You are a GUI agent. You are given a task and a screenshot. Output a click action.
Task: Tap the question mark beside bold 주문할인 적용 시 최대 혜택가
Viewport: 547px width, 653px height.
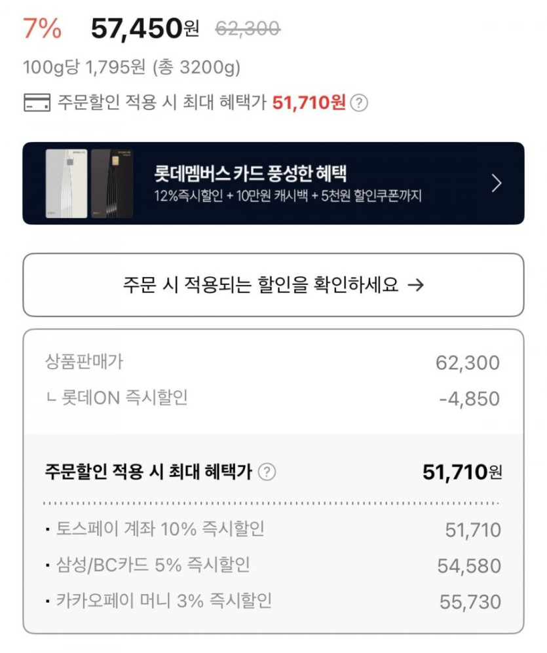tap(267, 472)
